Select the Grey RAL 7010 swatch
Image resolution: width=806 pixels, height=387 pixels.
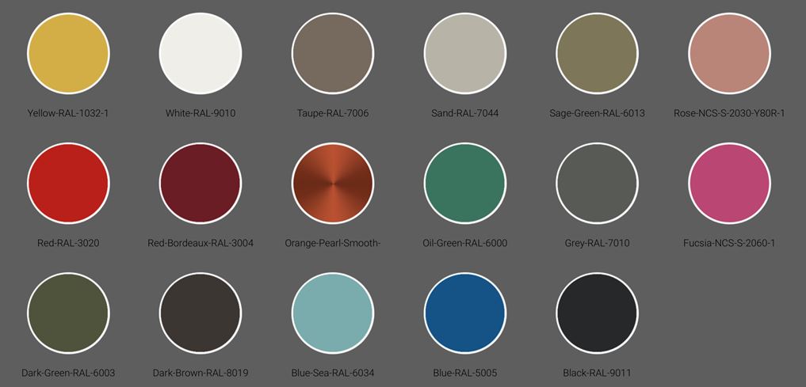[x=597, y=184]
